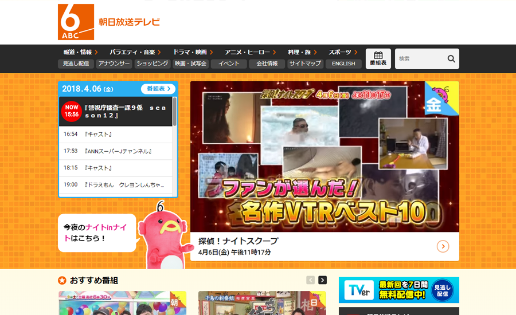Open the 番組表 calendar icon button

pos(378,58)
